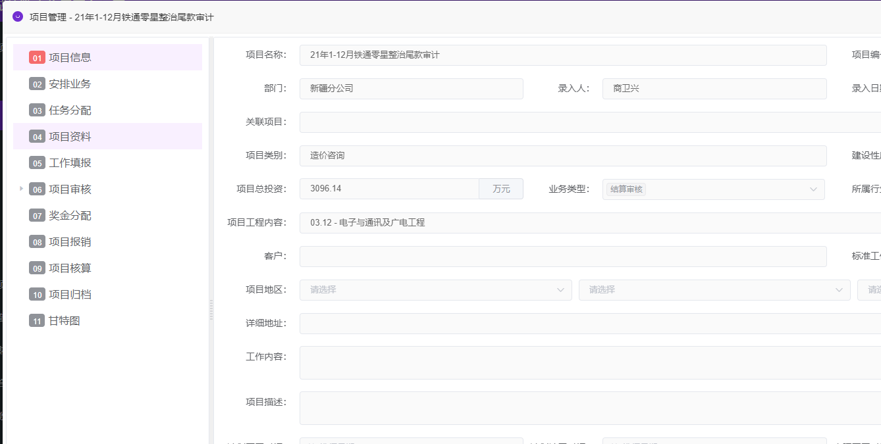Click the 04 badge beside 项目资料
Viewport: 881px width, 444px height.
click(x=37, y=137)
